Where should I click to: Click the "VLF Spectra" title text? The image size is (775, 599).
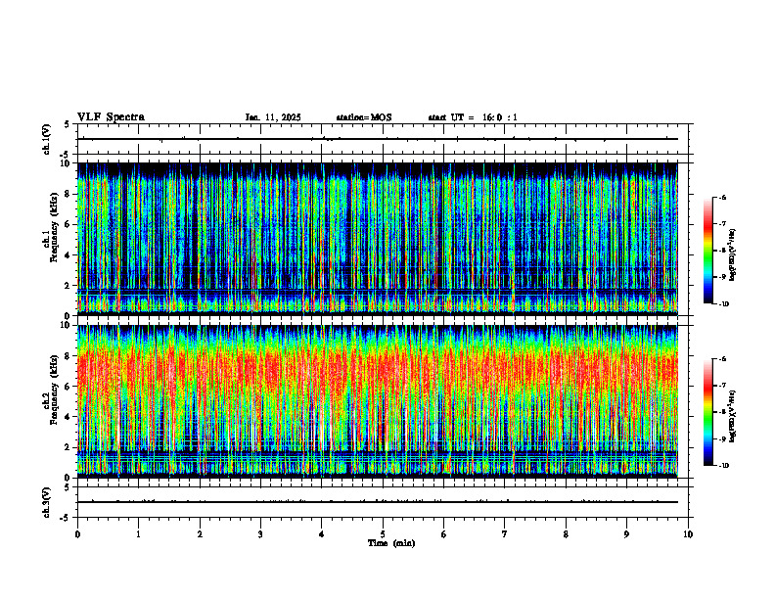coord(111,117)
